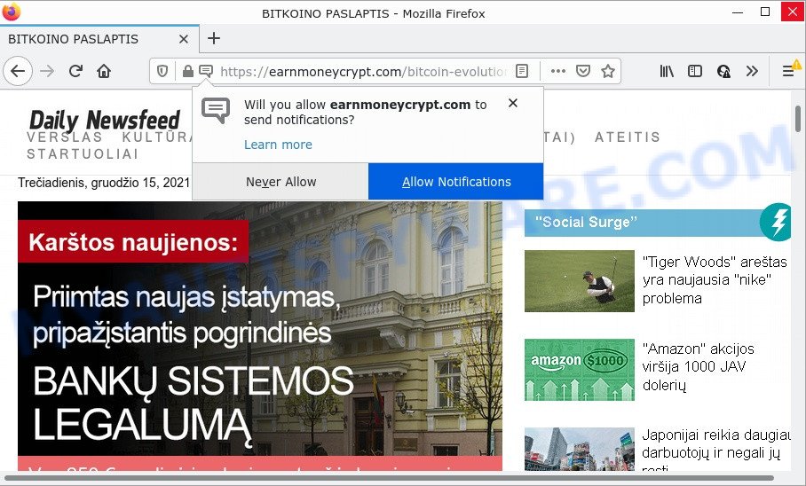This screenshot has height=486, width=806.
Task: Open Tiger Woods golf thumbnail
Action: (x=580, y=281)
